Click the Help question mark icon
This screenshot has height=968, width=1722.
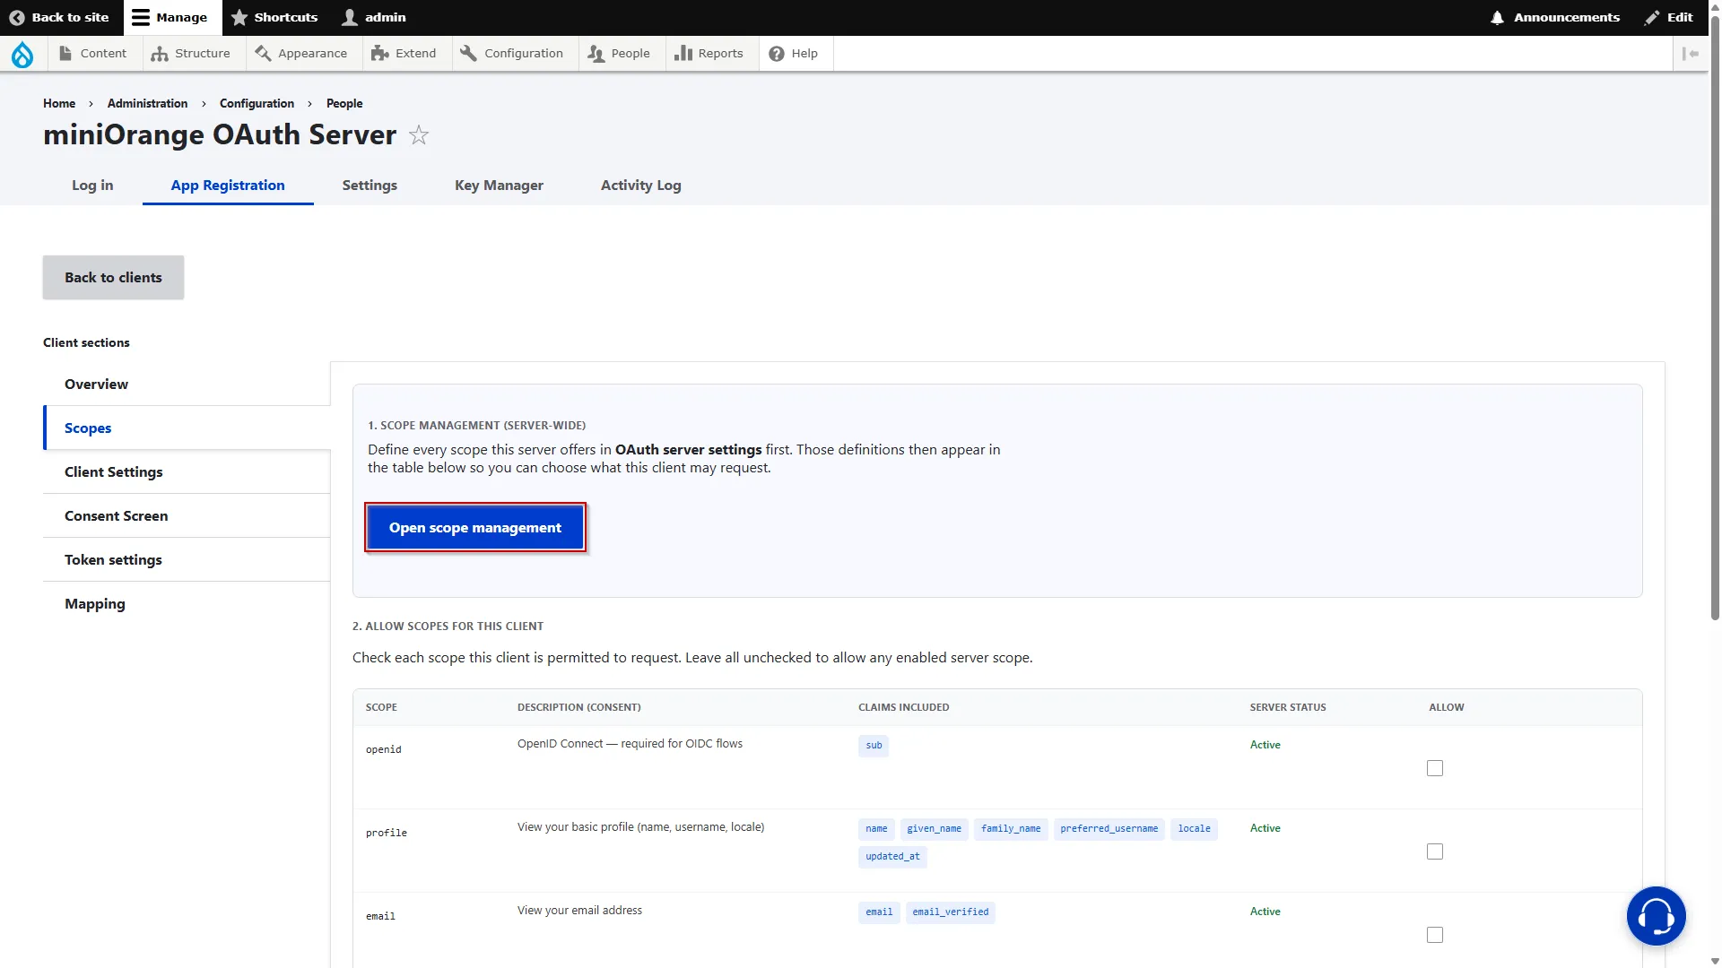tap(777, 53)
